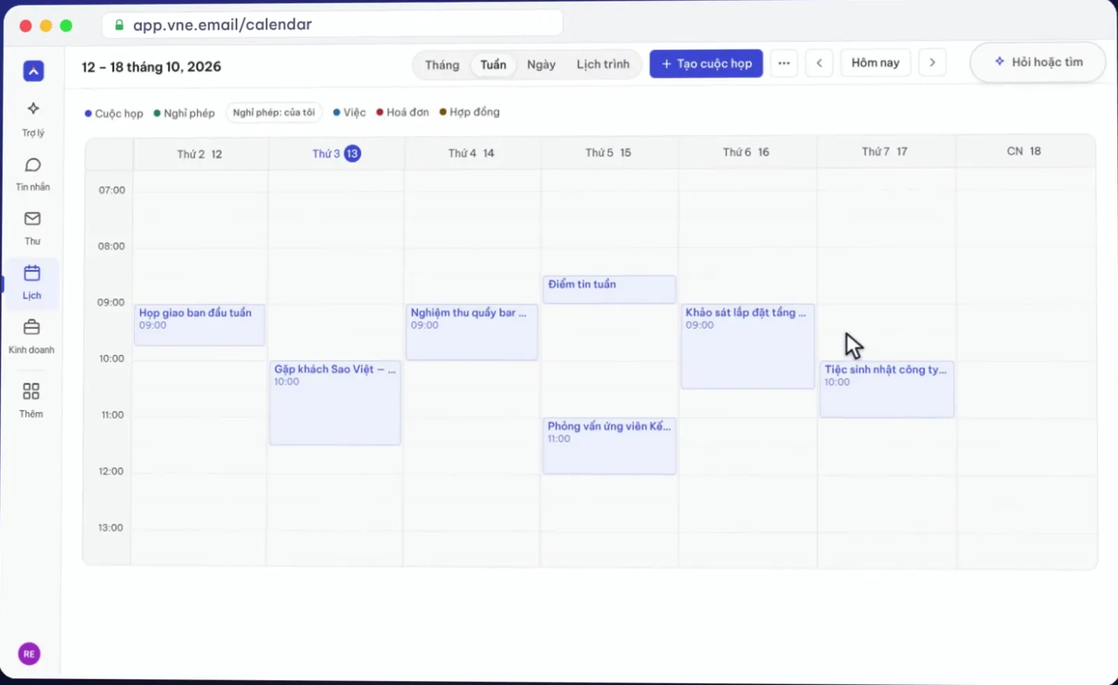Image resolution: width=1118 pixels, height=685 pixels.
Task: Open the Thư mail section
Action: (x=32, y=229)
